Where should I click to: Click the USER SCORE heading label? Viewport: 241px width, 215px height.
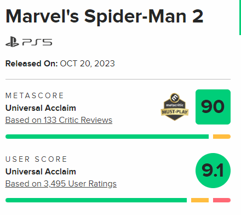pos(36,159)
